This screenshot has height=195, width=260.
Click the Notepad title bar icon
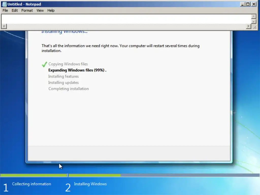(4, 4)
